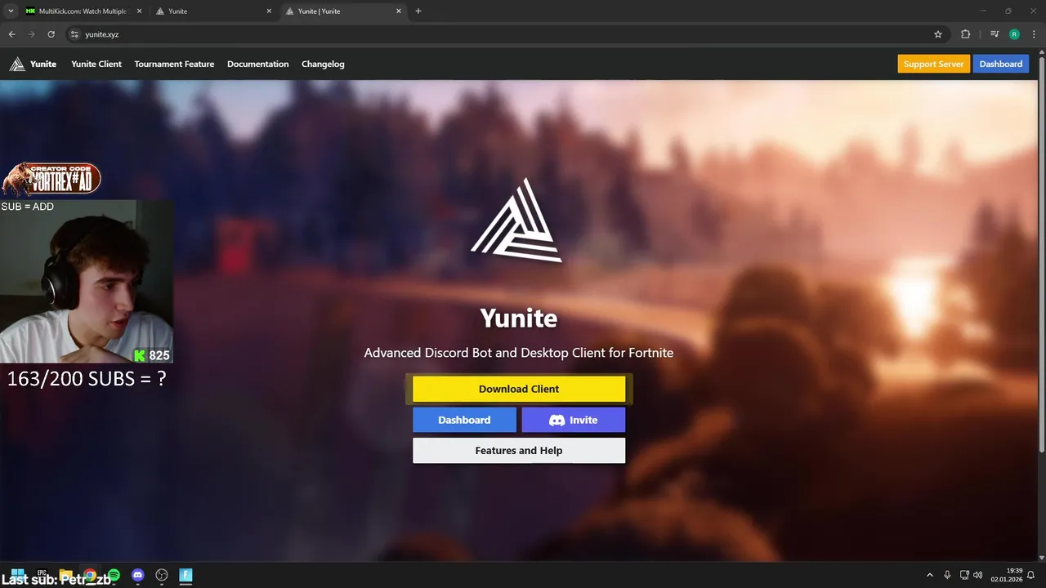Bookmark this page with the star icon
The height and width of the screenshot is (588, 1046).
938,34
